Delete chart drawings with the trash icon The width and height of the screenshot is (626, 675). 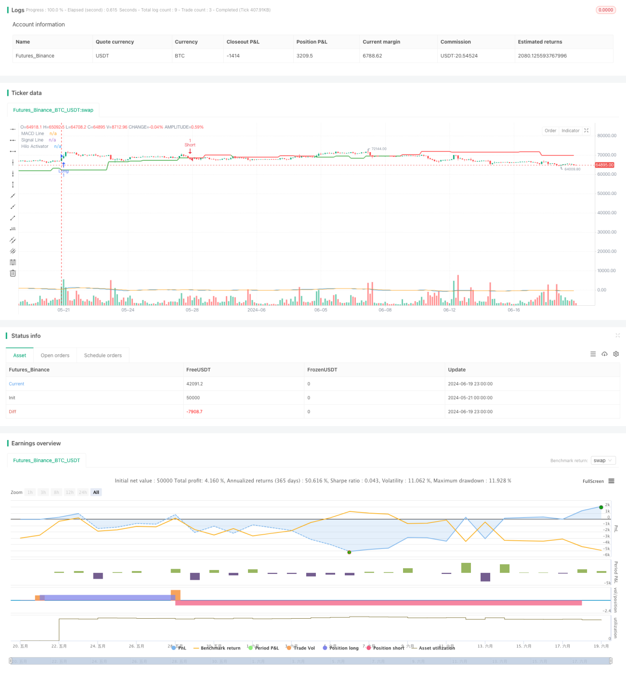point(13,273)
